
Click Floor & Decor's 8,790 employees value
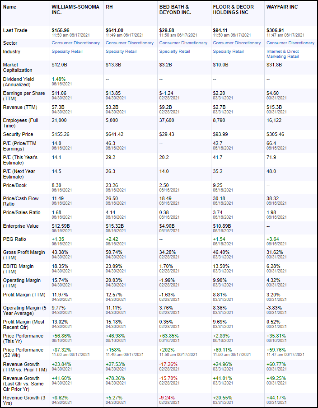[220, 121]
